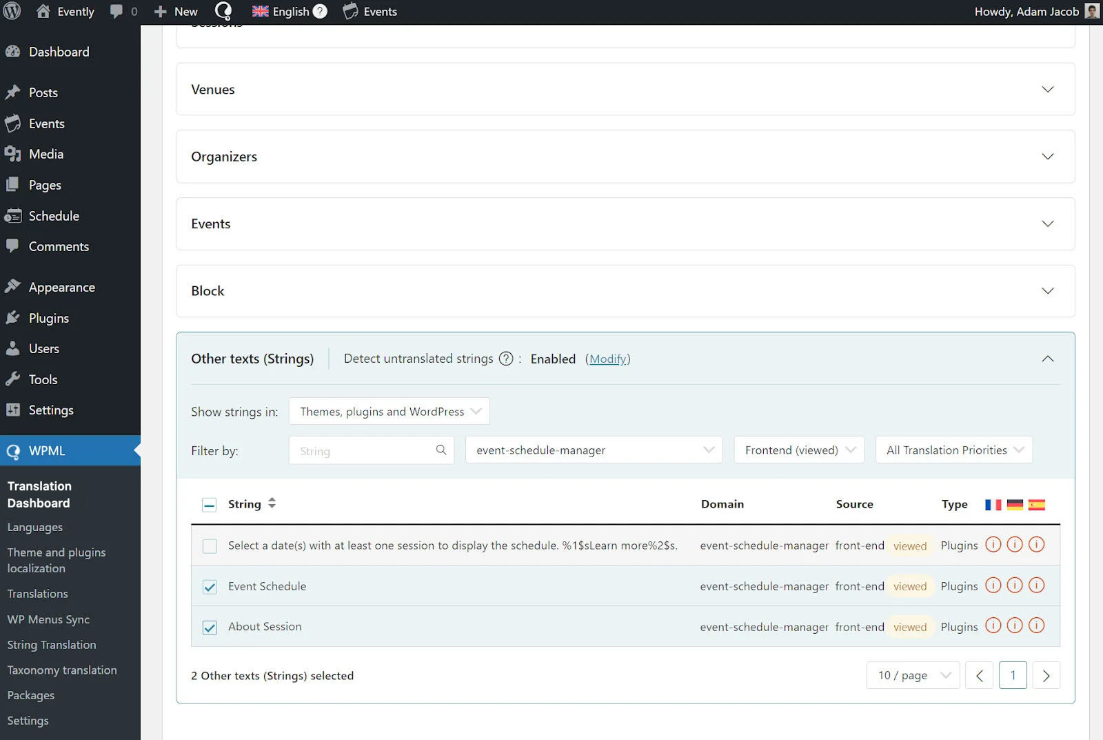Open the 'Themes, plugins and WordPress' dropdown
The image size is (1103, 740).
click(x=389, y=411)
